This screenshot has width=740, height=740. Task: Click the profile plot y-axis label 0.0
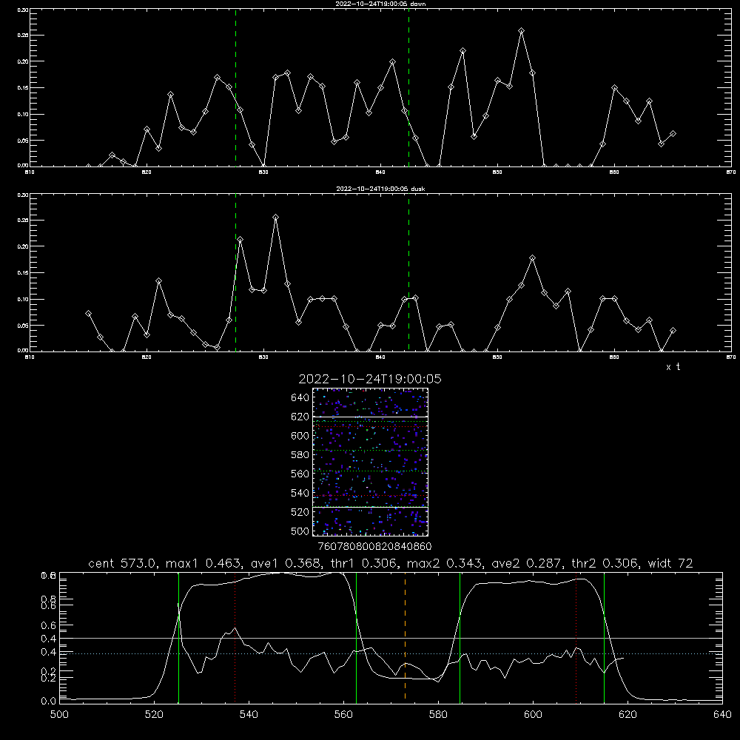[x=49, y=702]
